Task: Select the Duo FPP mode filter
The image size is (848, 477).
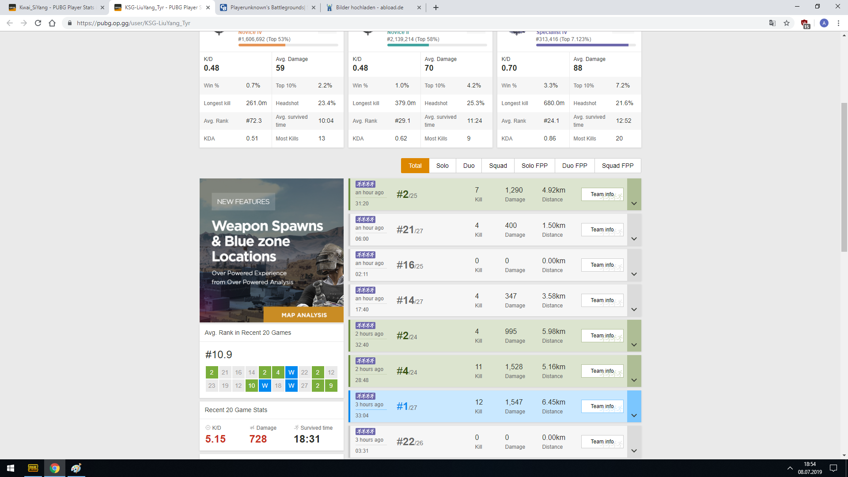Action: pos(574,166)
